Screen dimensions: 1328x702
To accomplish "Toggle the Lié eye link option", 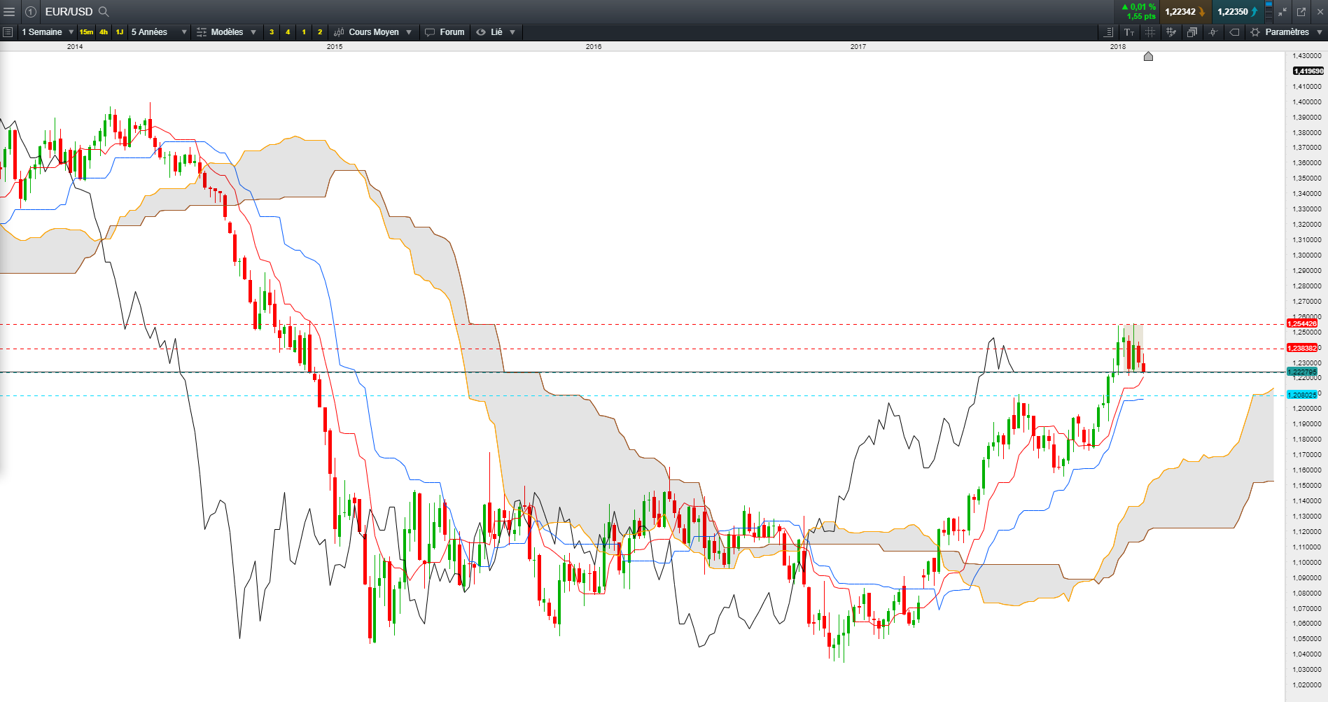I will coord(489,32).
